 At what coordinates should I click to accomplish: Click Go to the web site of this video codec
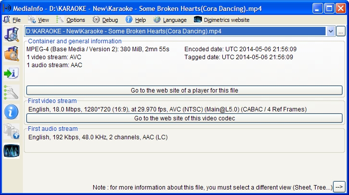184,118
